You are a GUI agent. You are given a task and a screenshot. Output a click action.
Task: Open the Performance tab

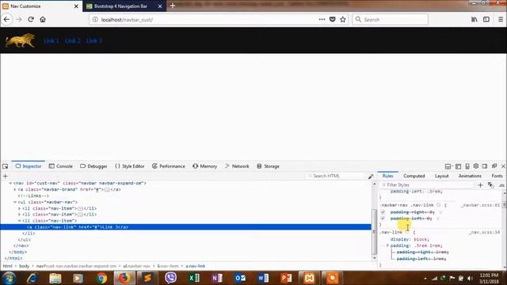[169, 166]
